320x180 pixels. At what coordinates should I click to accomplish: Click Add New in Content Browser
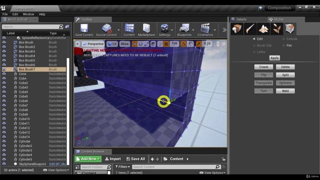point(88,159)
